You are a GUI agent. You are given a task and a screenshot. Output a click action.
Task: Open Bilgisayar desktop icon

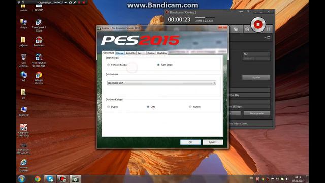point(23,111)
